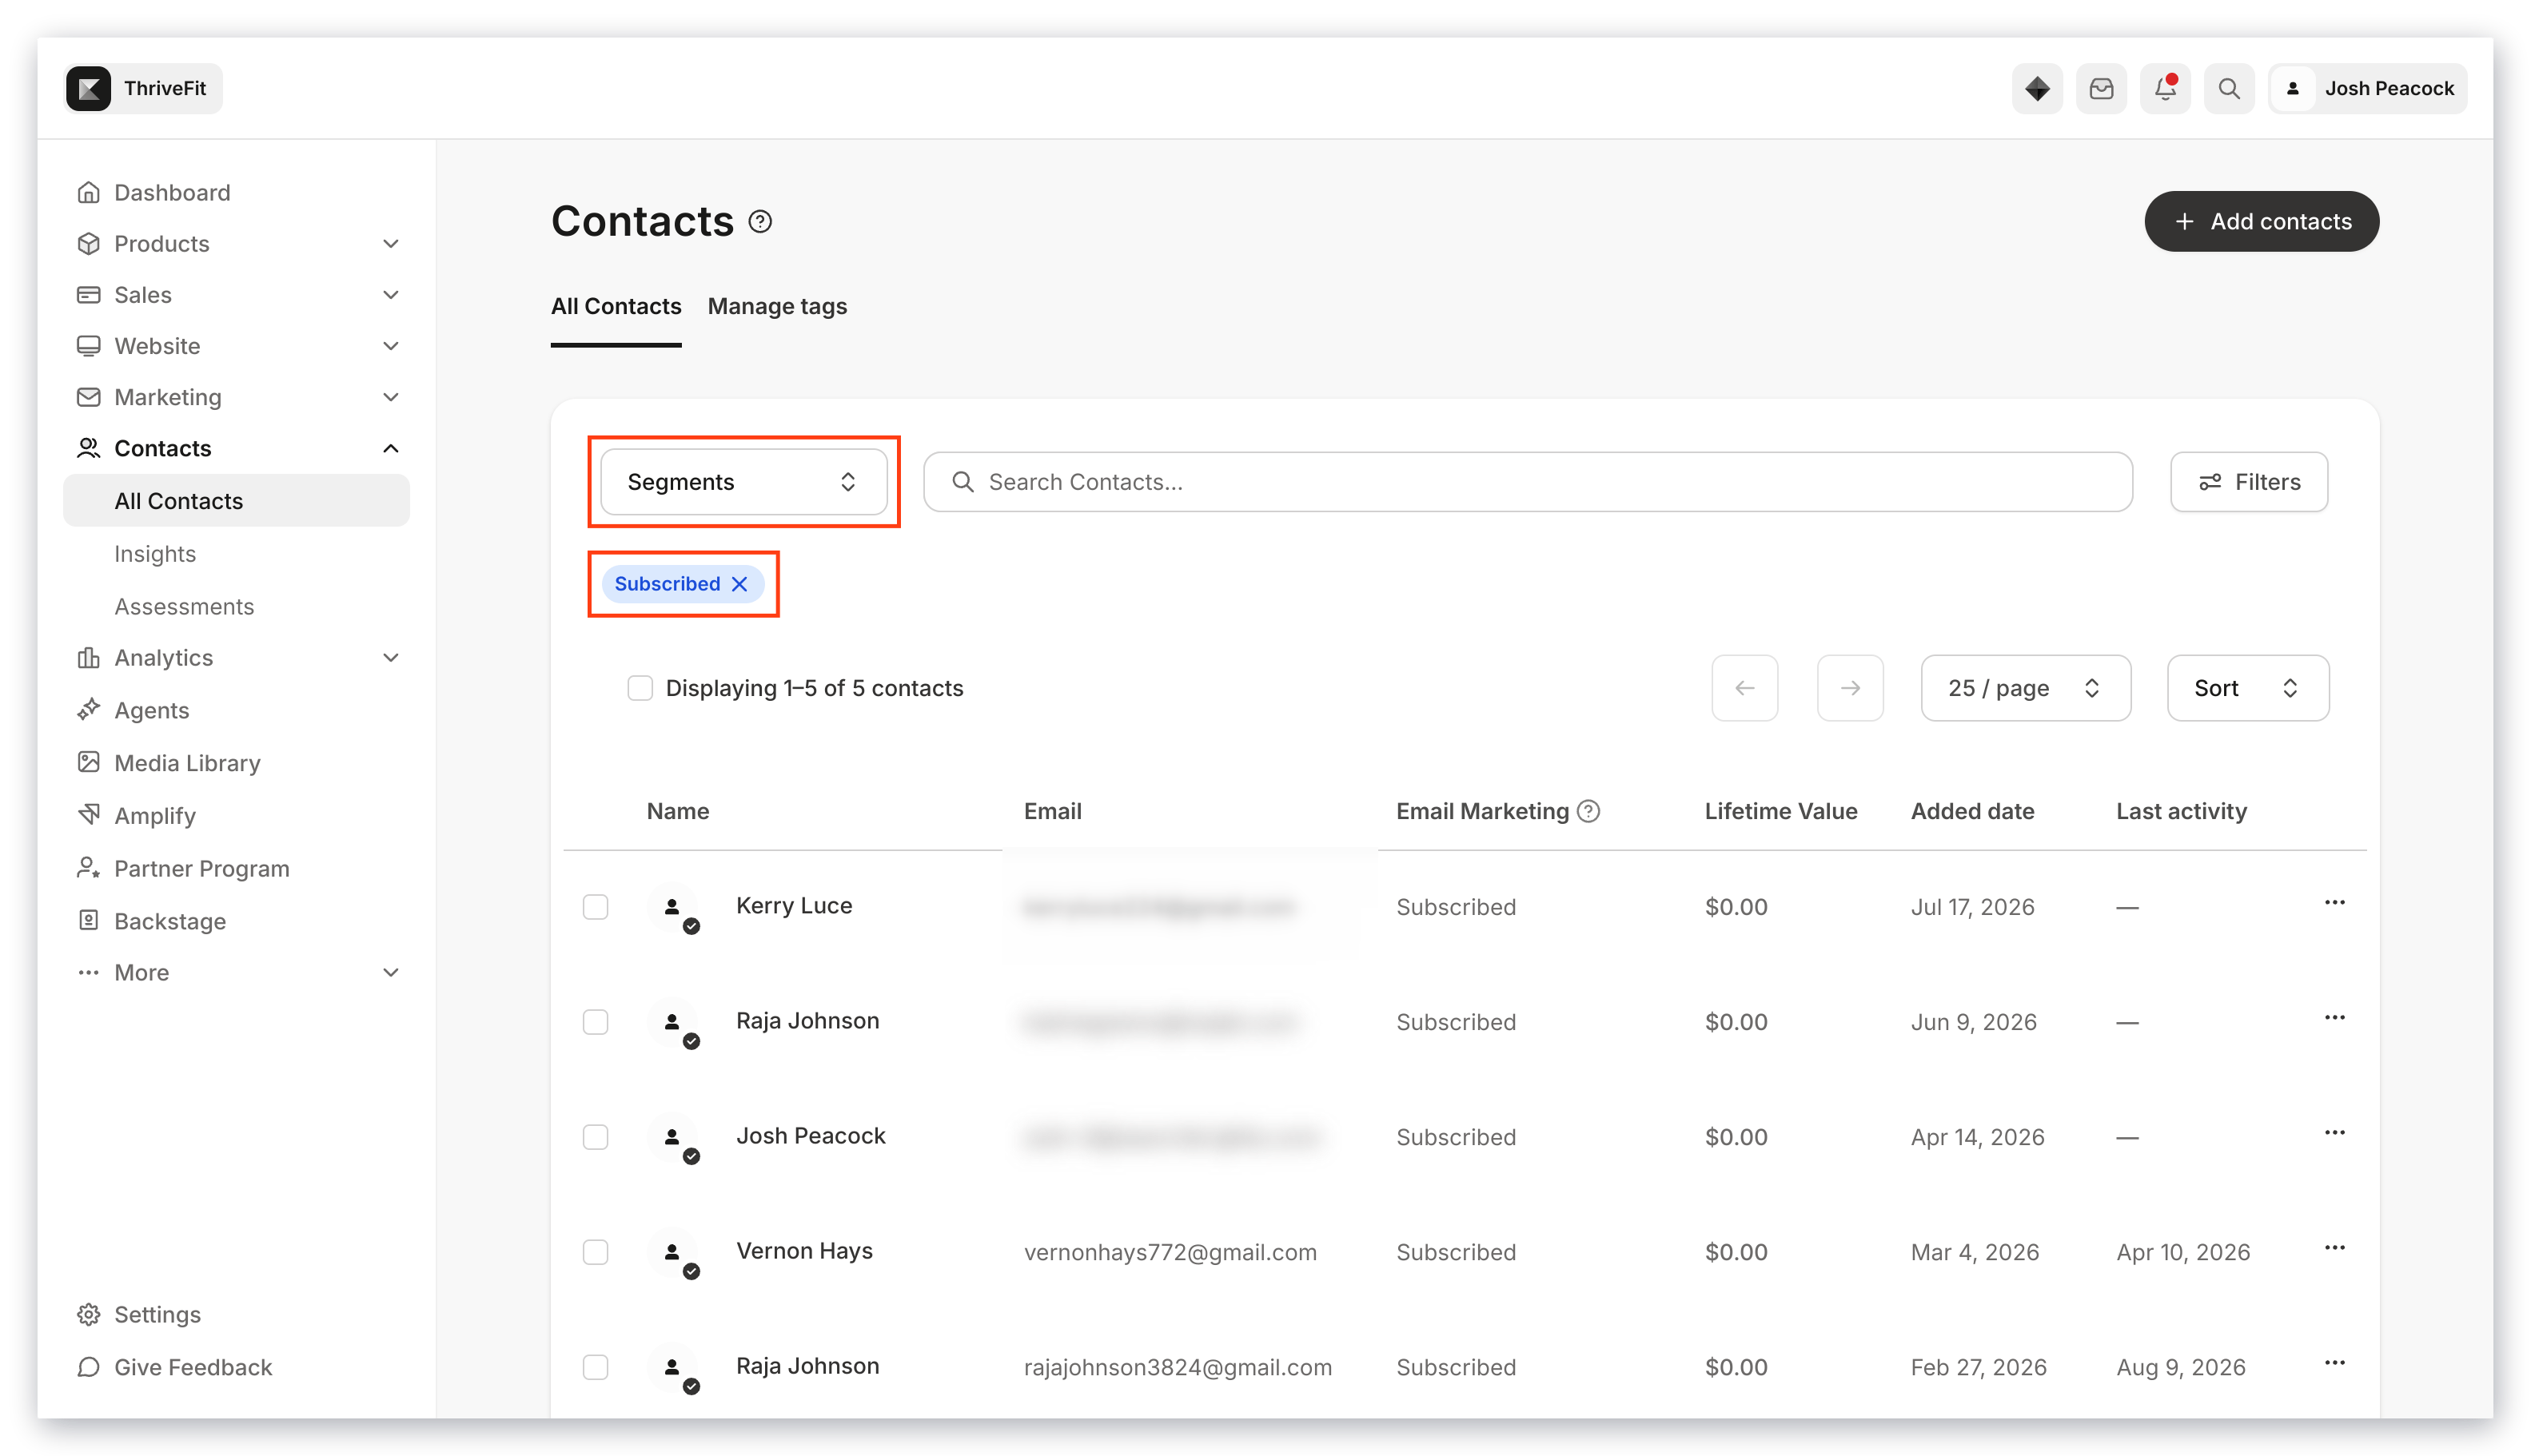Viewport: 2531px width, 1456px height.
Task: Expand the Website menu chevron
Action: point(391,346)
